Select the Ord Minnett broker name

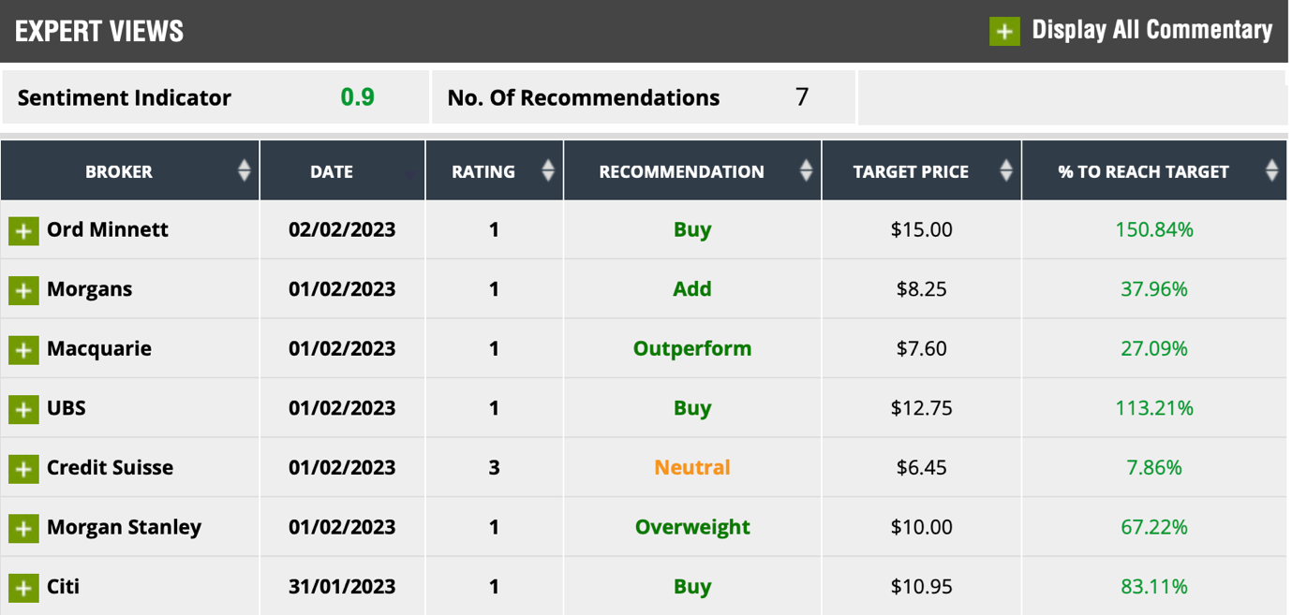[x=108, y=229]
